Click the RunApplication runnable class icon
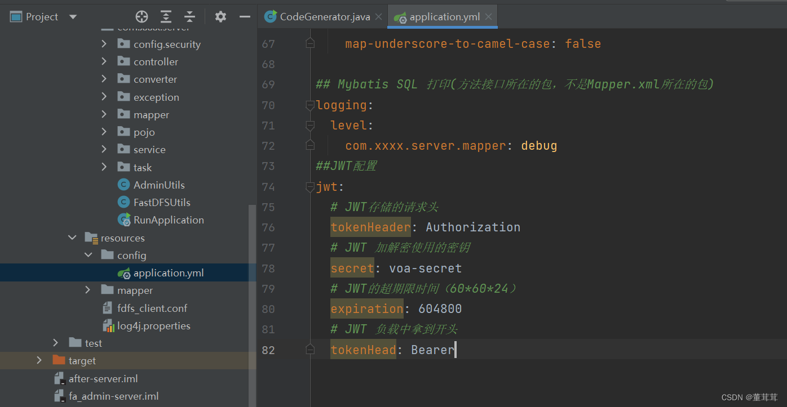This screenshot has height=407, width=787. [124, 220]
